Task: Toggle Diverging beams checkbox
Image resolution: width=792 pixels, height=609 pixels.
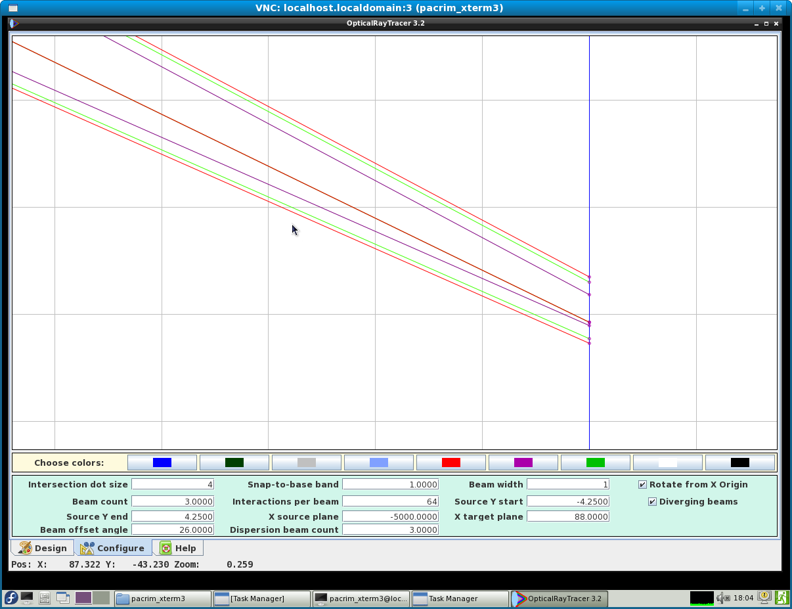Action: pos(652,501)
